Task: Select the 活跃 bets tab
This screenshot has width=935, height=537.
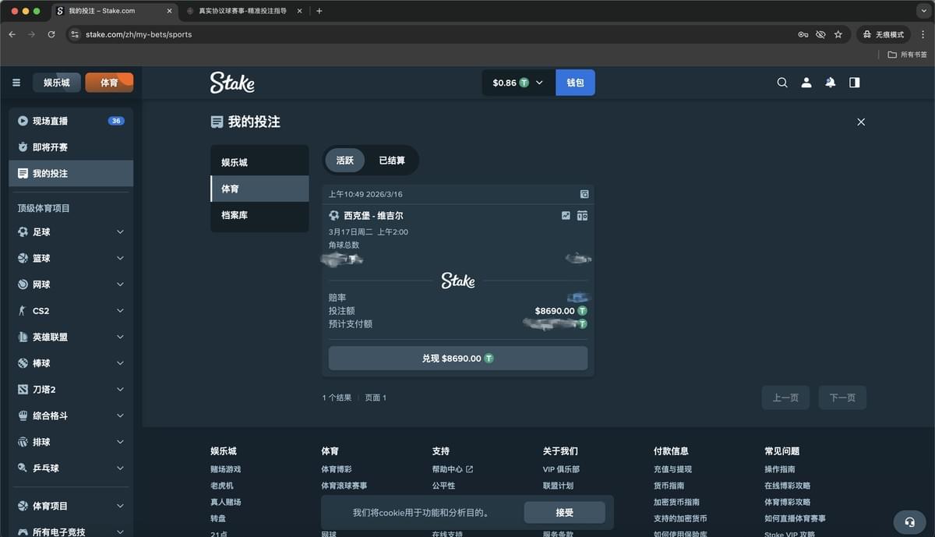Action: click(x=344, y=160)
